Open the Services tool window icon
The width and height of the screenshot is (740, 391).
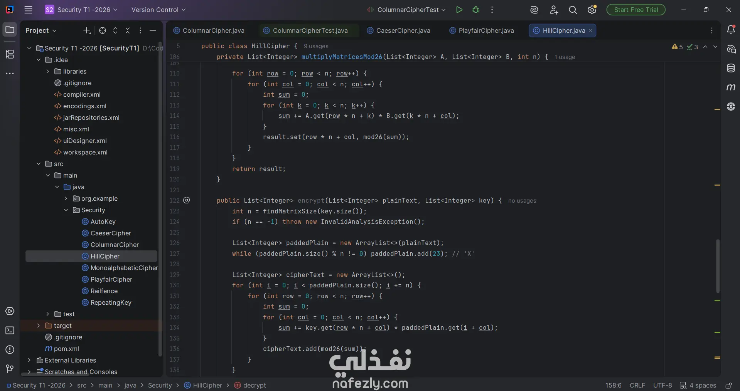point(10,311)
